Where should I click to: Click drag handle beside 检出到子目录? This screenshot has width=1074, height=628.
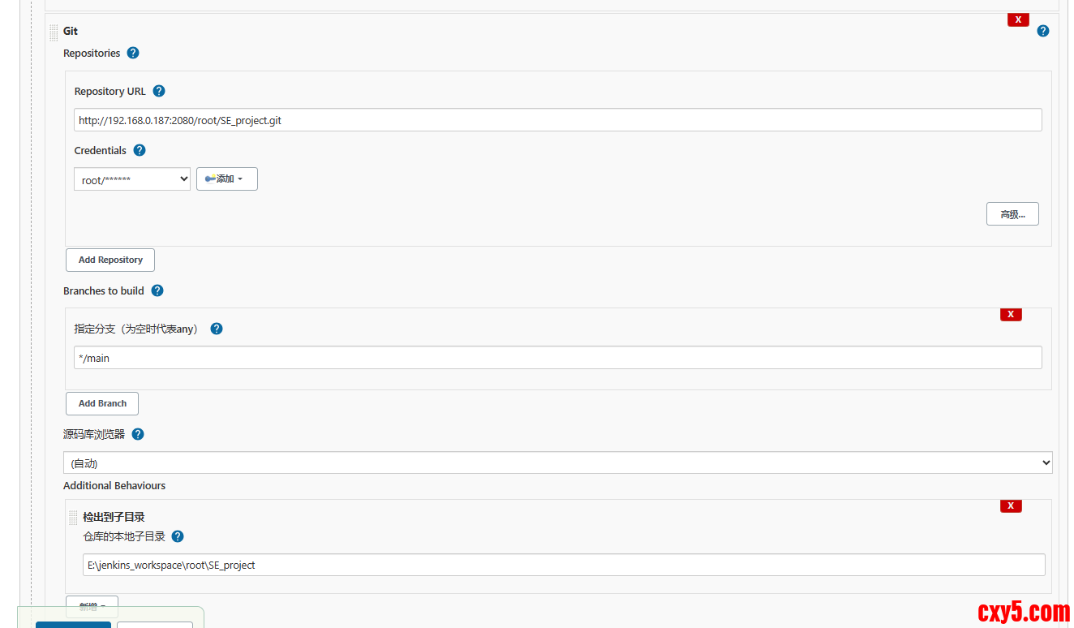click(x=73, y=518)
